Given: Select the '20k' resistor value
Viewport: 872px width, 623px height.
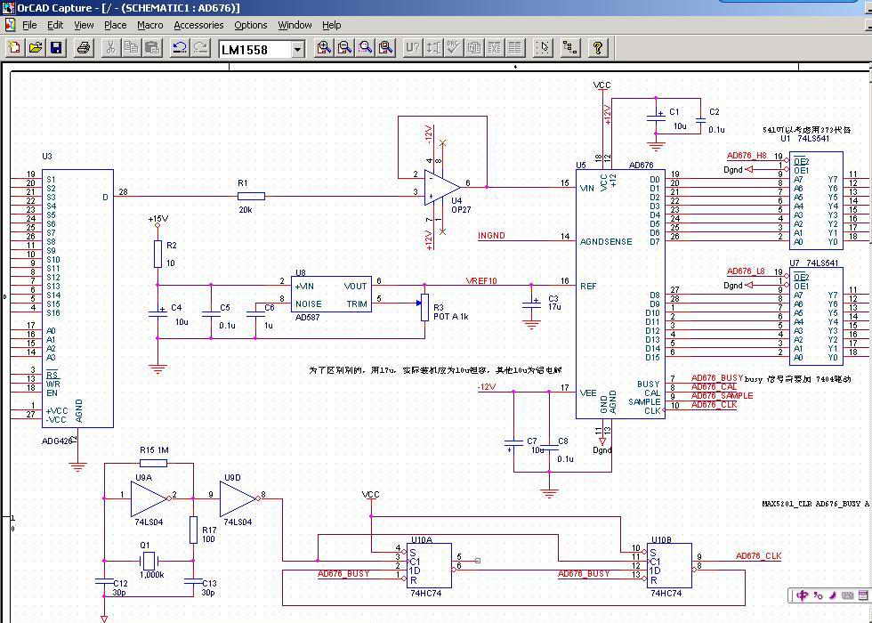Looking at the screenshot, I should pos(245,210).
